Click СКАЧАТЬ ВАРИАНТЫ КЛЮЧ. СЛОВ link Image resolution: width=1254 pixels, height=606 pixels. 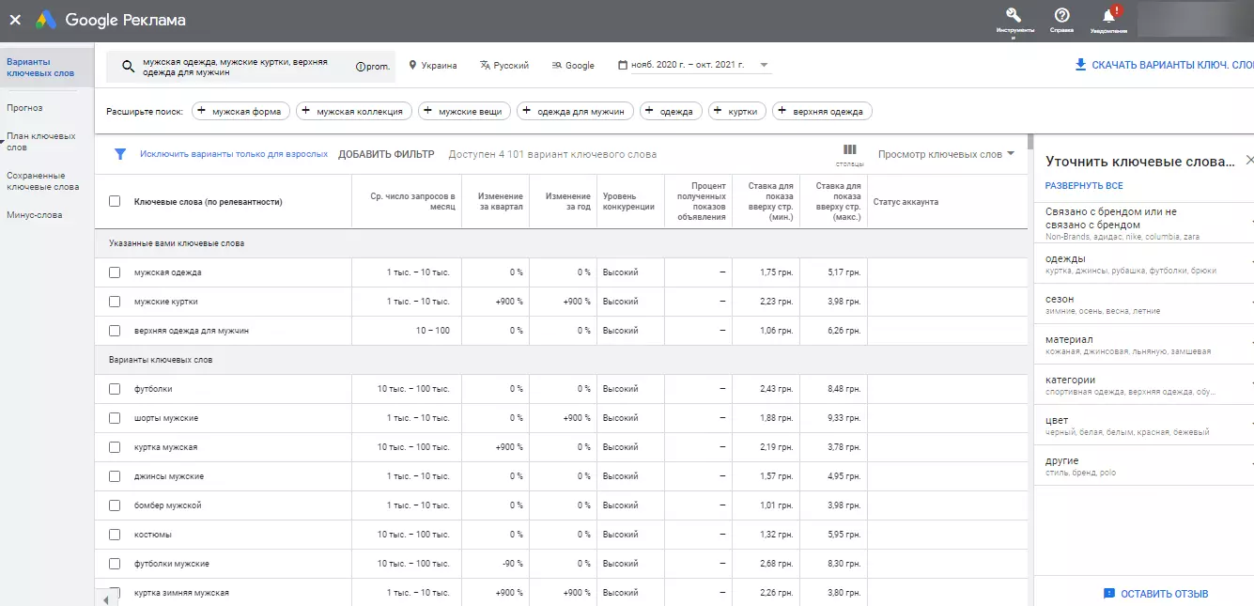pyautogui.click(x=1172, y=66)
